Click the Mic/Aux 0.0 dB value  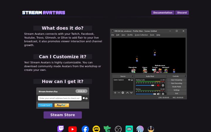click(x=163, y=89)
